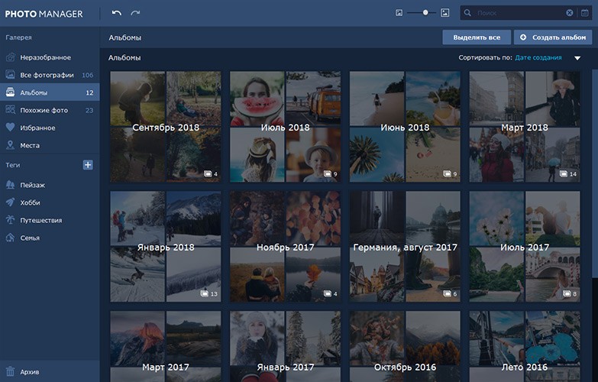This screenshot has width=598, height=382.
Task: Open Похожие фото in the sidebar
Action: (x=50, y=110)
